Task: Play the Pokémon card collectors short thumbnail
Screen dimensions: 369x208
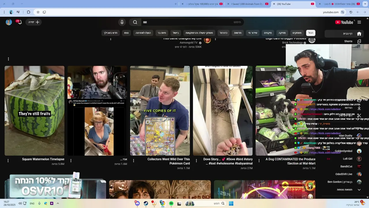Action: (160, 111)
